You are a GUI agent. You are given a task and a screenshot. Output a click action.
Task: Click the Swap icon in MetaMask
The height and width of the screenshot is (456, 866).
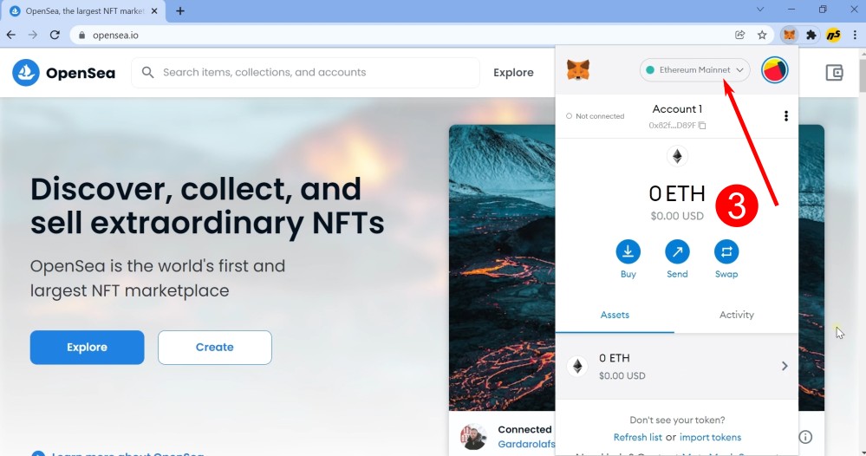pos(726,251)
